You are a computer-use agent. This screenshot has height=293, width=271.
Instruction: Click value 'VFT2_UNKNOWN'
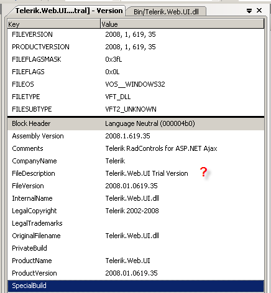131,109
